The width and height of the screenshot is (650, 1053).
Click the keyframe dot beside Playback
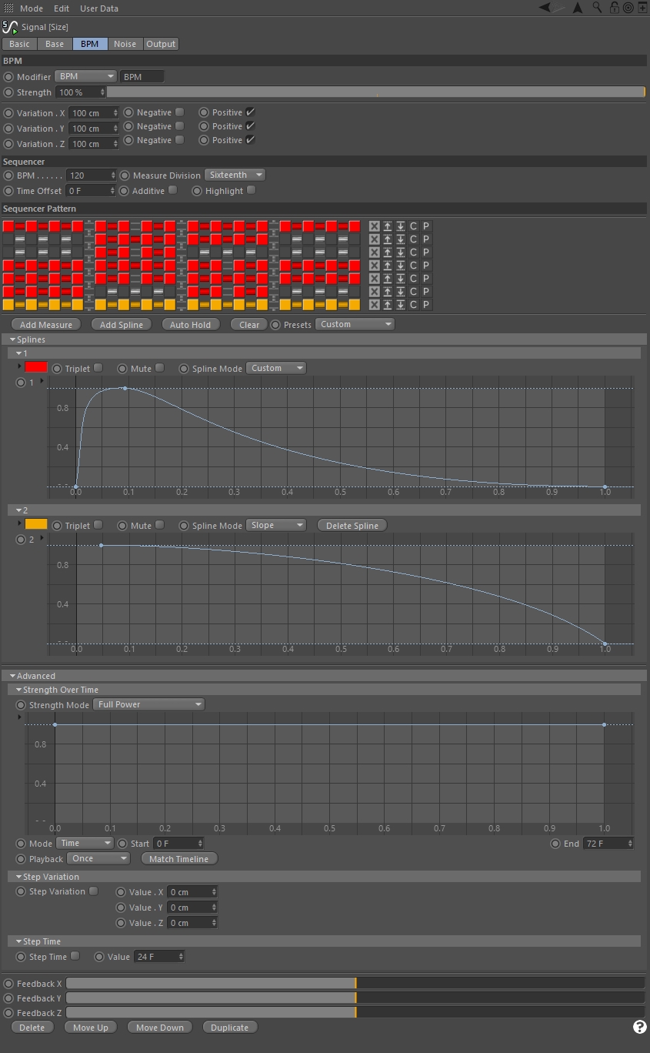click(x=21, y=859)
